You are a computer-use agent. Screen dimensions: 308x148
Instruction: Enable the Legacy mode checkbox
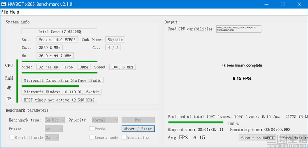[92, 137]
